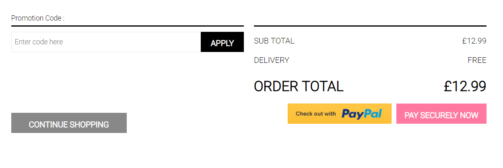Click the Order Total heading
The image size is (503, 168).
point(299,86)
